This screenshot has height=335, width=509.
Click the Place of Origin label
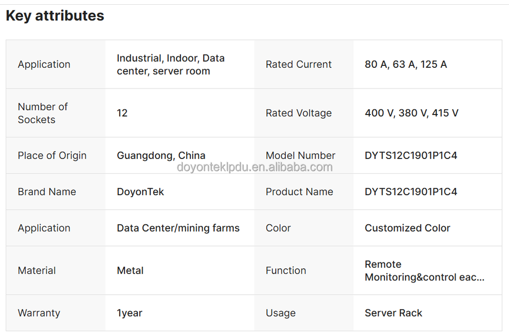(52, 155)
